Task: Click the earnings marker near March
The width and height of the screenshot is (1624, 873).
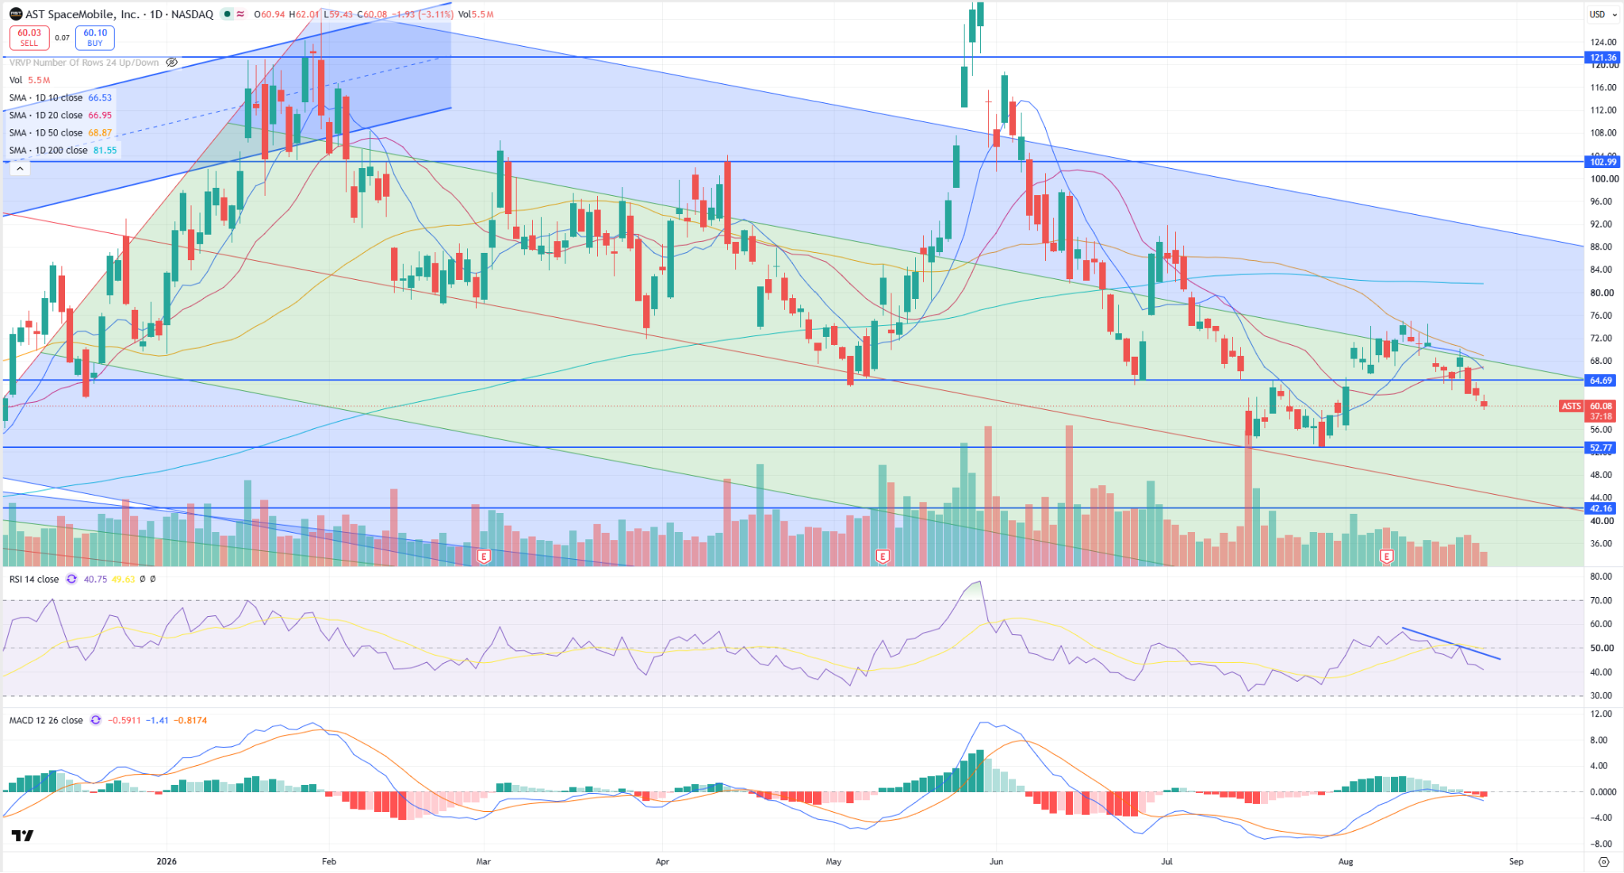Action: 484,557
